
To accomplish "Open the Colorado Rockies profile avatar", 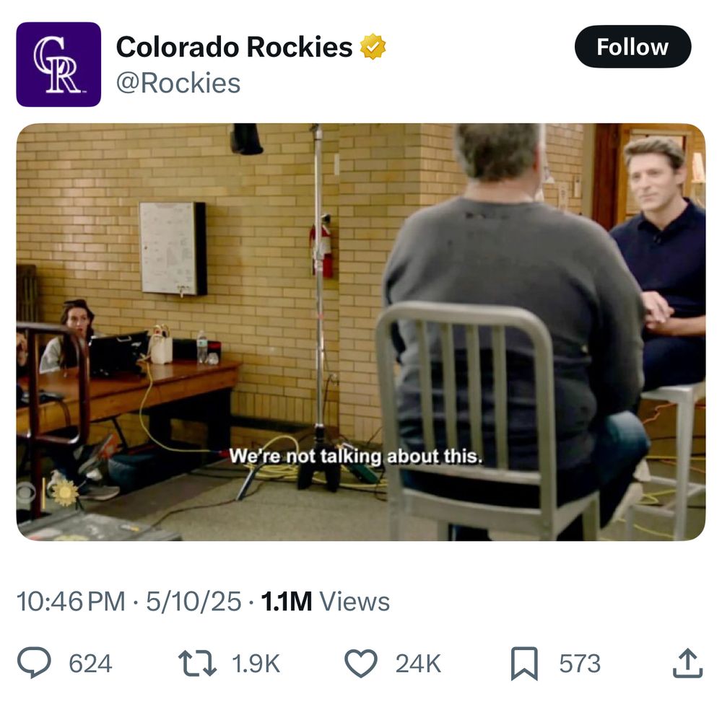I will 58,64.
